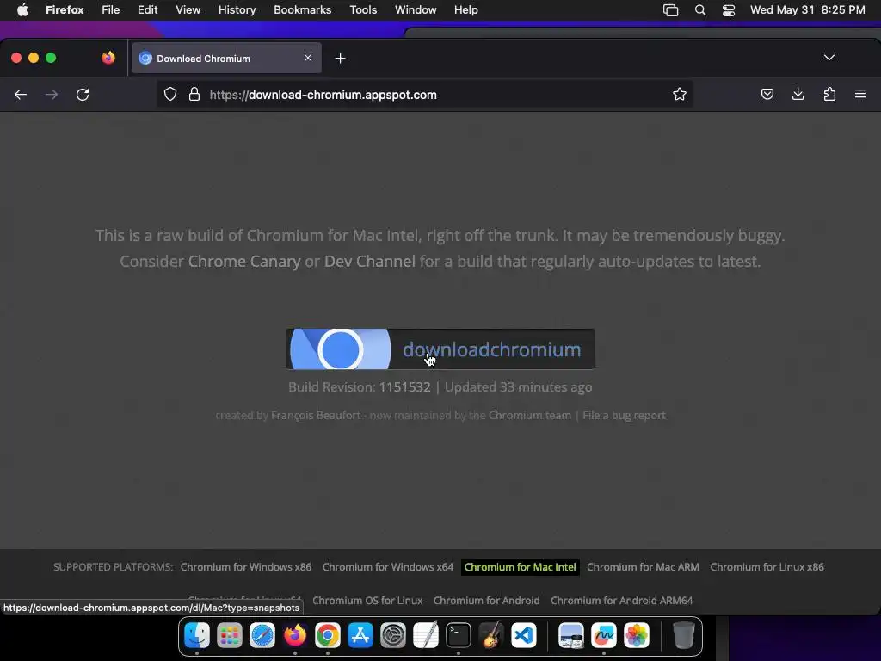Screen dimensions: 881x661
Task: Open the View menu
Action: 188,10
